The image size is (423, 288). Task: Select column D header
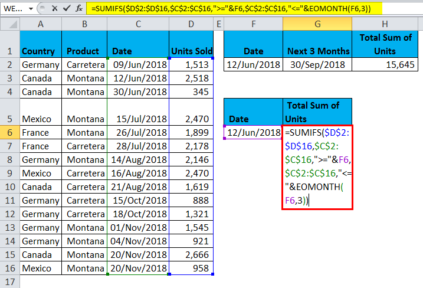click(191, 24)
